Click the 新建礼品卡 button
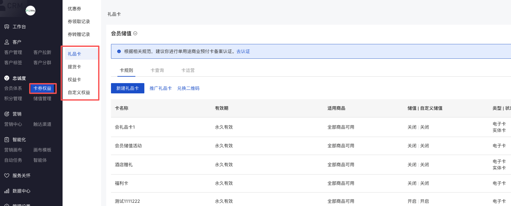The width and height of the screenshot is (511, 206). click(x=128, y=88)
